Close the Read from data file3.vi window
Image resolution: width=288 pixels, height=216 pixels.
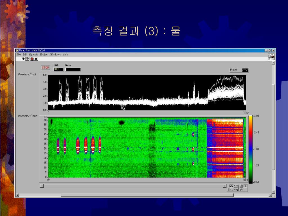tap(273, 50)
